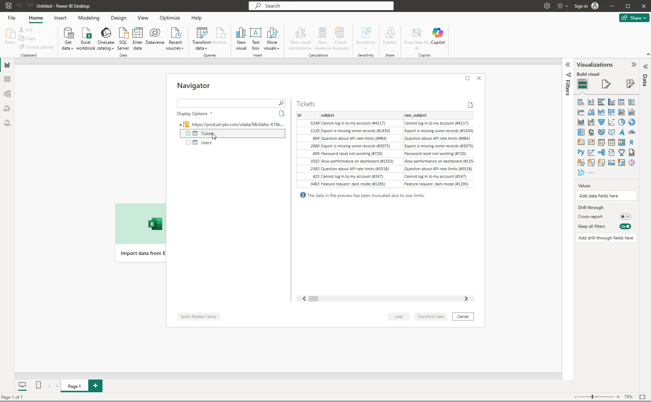Open the File menu
The width and height of the screenshot is (651, 402).
(x=12, y=18)
